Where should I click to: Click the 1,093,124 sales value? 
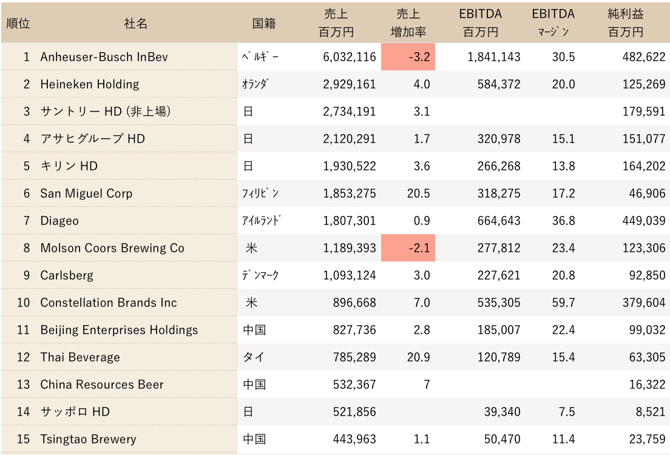tap(350, 275)
